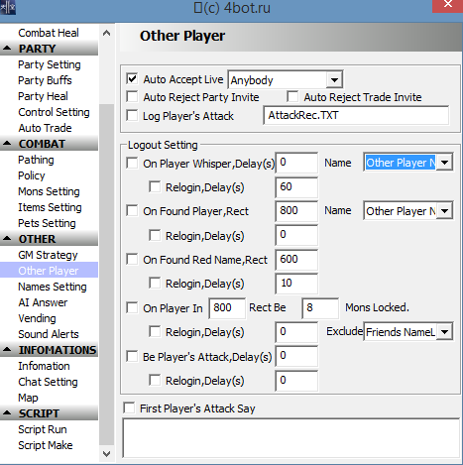463x465 pixels.
Task: Open the Anybody dropdown
Action: (334, 79)
